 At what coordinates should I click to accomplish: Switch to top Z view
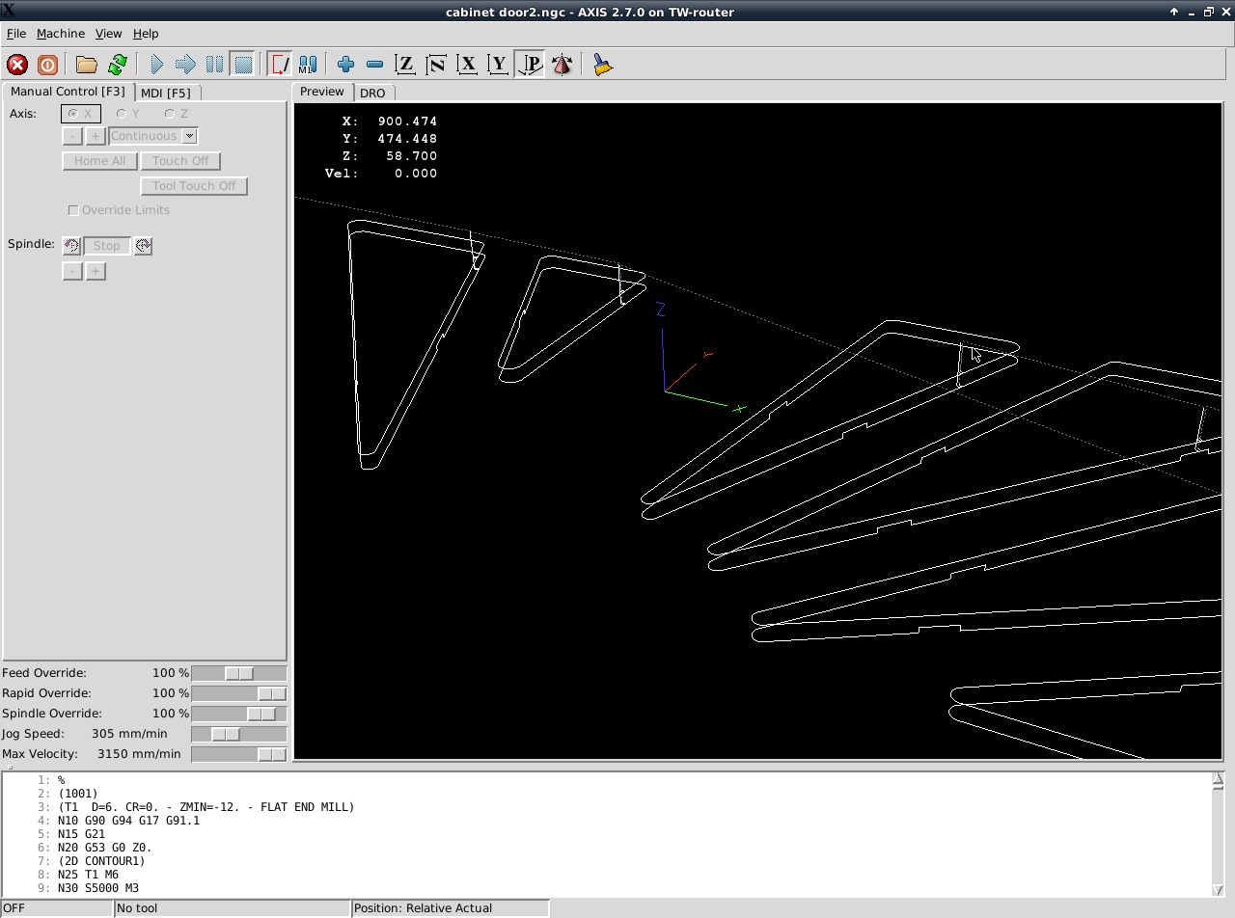[406, 65]
